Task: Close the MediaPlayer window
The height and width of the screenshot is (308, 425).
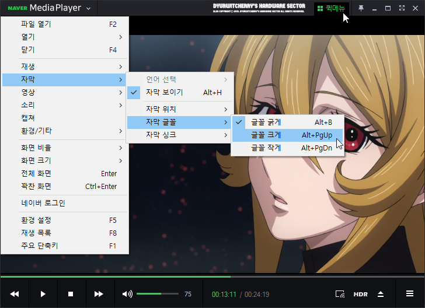Action: (415, 8)
